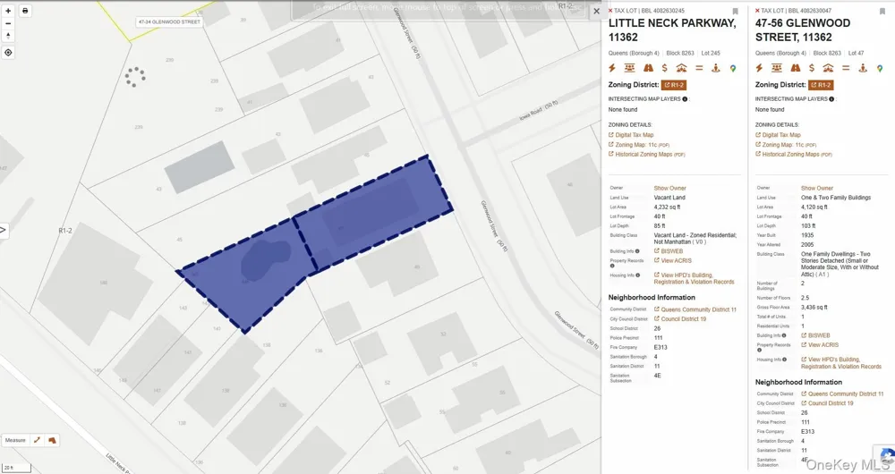Click Housing Info icon in Glenwood panel
The width and height of the screenshot is (895, 474).
tap(785, 360)
